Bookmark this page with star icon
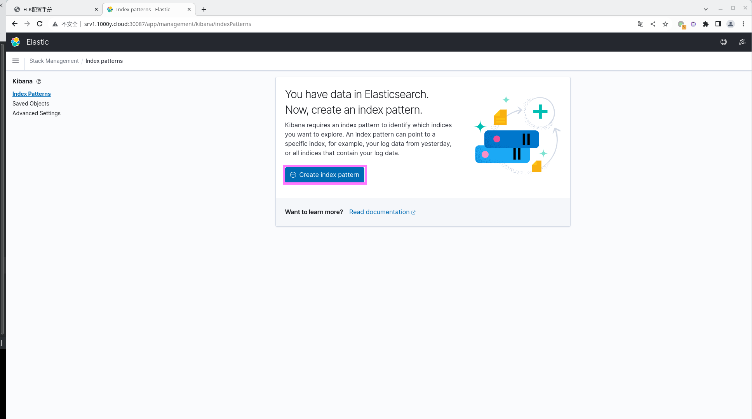Viewport: 752px width, 419px height. (665, 24)
